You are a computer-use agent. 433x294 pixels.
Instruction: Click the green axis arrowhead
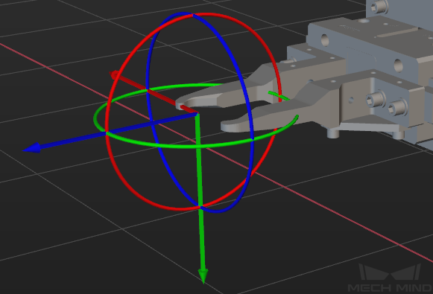coord(203,276)
